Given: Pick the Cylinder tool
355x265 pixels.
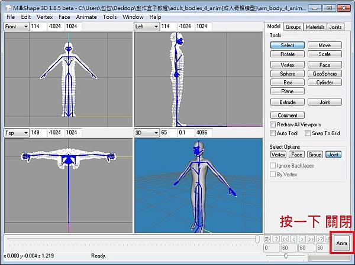Looking at the screenshot, I should coord(325,83).
